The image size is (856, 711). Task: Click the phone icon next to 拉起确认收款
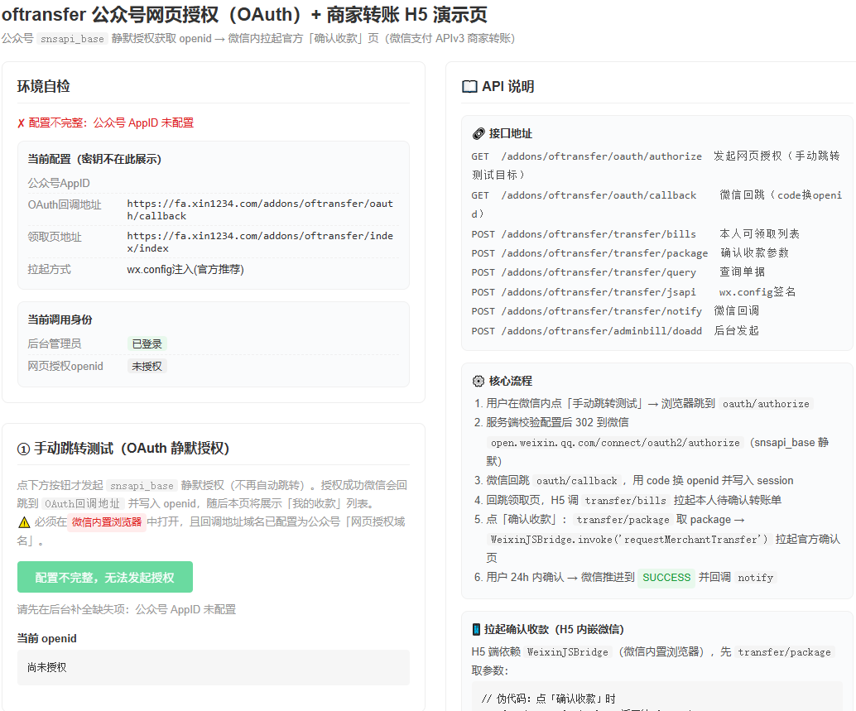tap(476, 629)
